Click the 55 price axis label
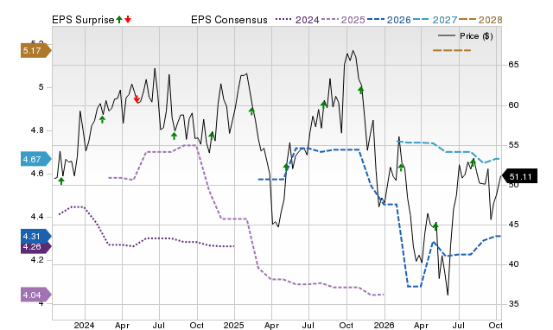The image size is (553, 330). 513,145
